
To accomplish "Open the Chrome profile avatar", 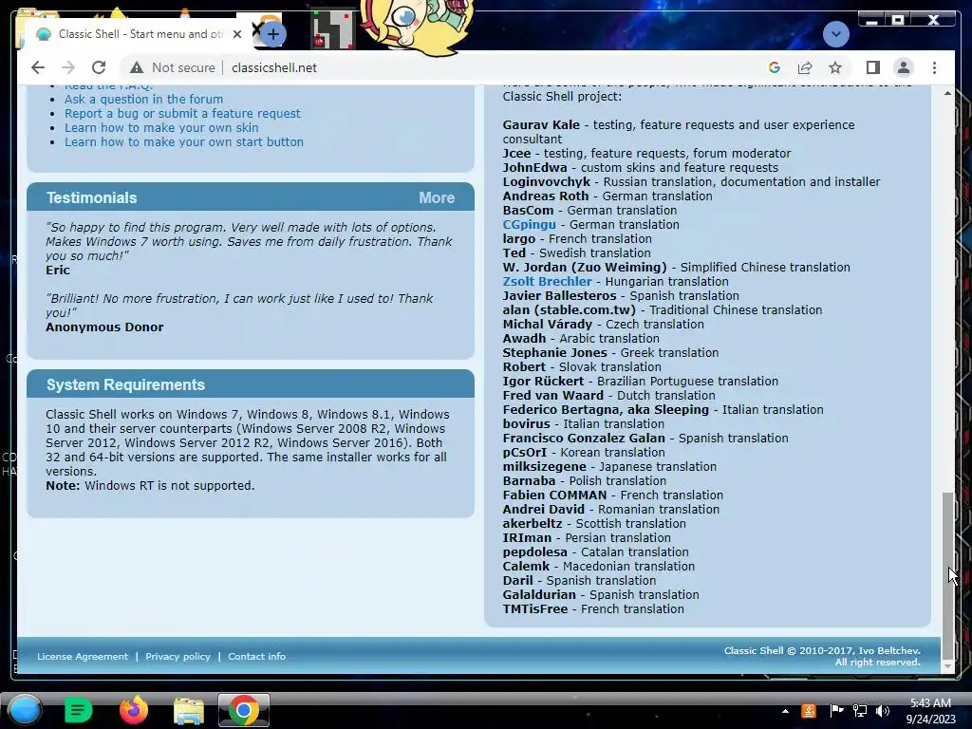I will pos(904,67).
